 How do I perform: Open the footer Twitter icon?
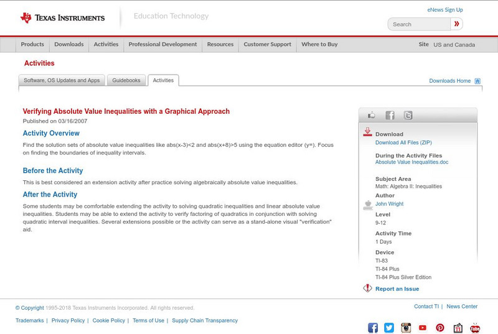pyautogui.click(x=389, y=327)
